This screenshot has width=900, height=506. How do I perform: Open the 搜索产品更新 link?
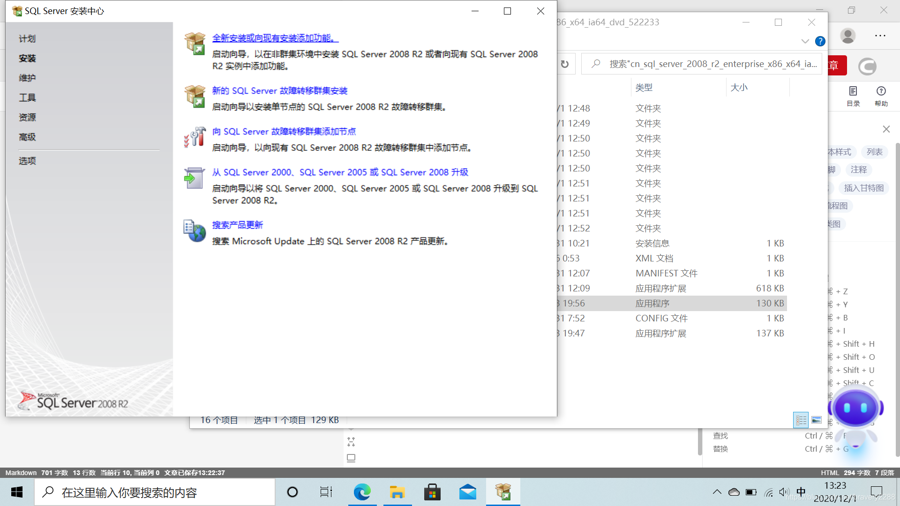[x=237, y=225]
